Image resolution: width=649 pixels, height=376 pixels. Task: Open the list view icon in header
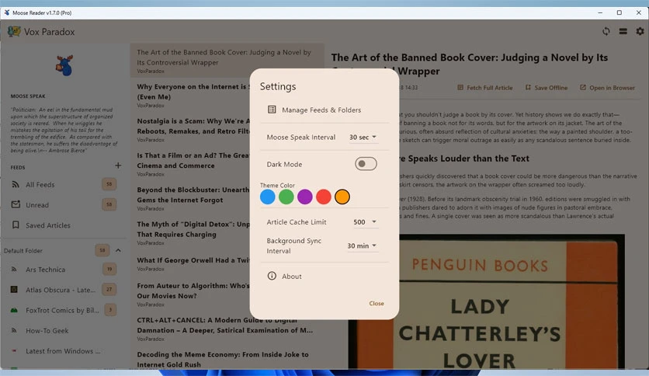(623, 32)
